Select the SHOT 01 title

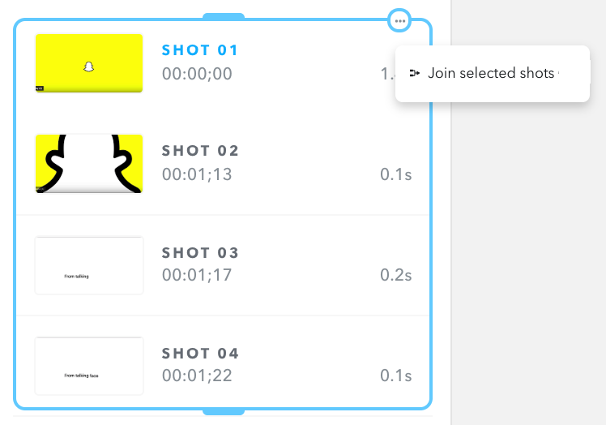200,50
